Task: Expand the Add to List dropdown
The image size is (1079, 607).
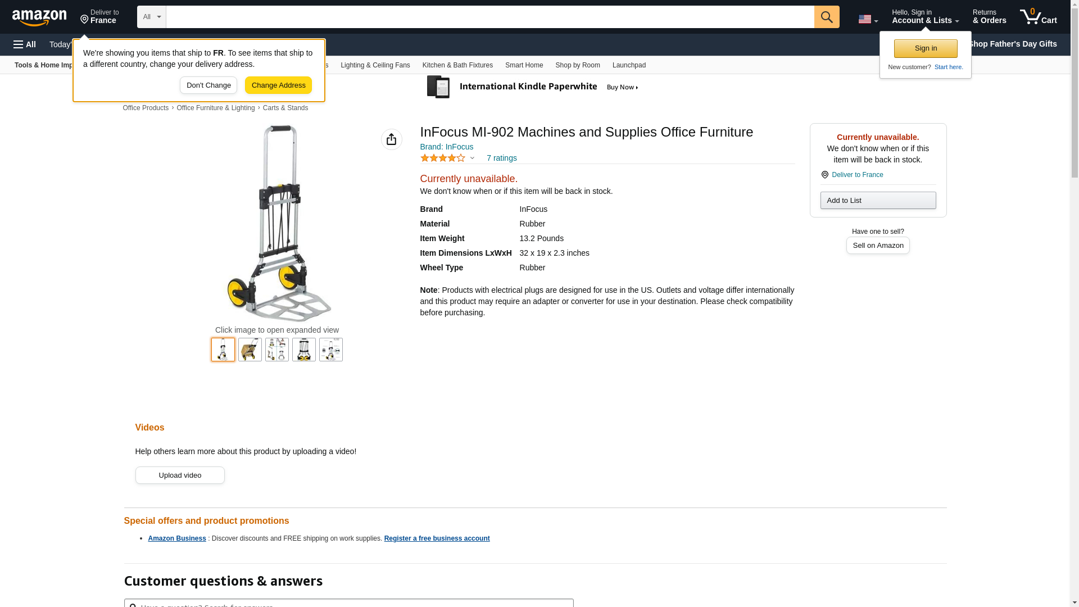Action: [x=877, y=201]
